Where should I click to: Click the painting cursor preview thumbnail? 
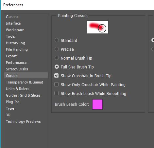(x=97, y=27)
